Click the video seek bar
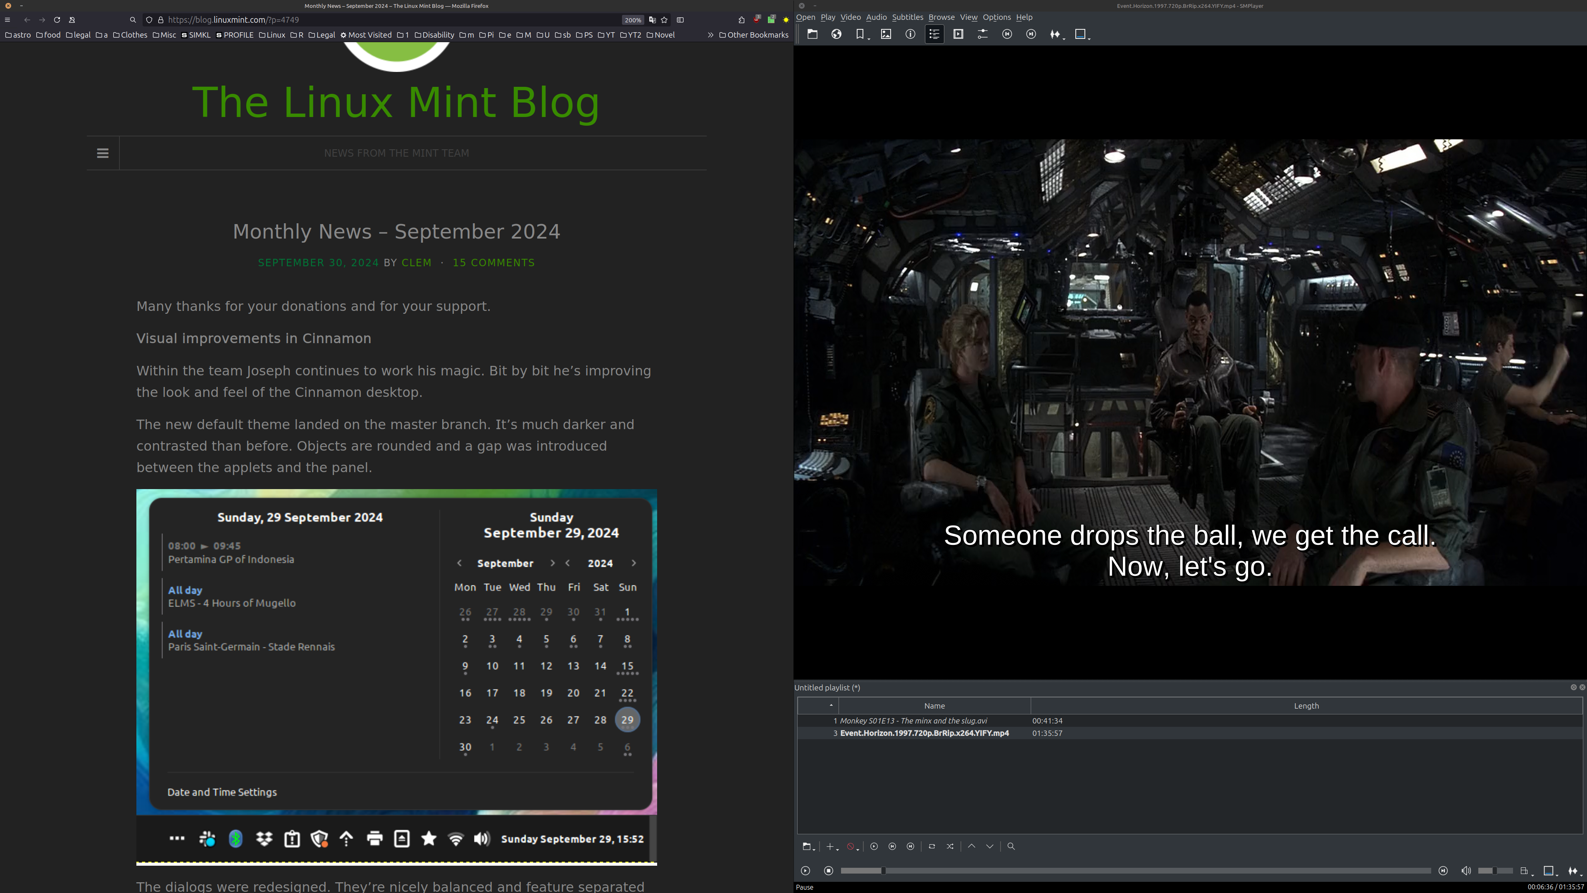The width and height of the screenshot is (1587, 893). click(x=1136, y=871)
